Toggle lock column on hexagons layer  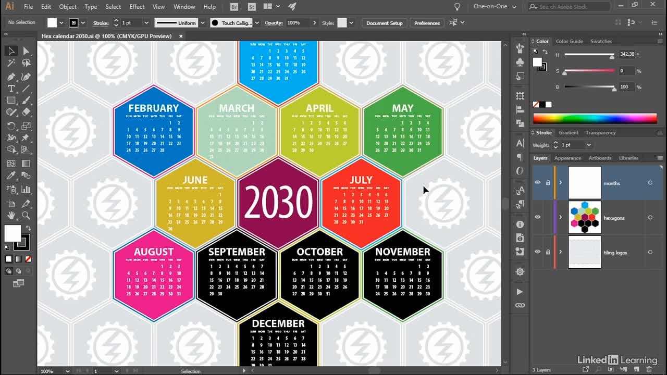[x=548, y=217]
